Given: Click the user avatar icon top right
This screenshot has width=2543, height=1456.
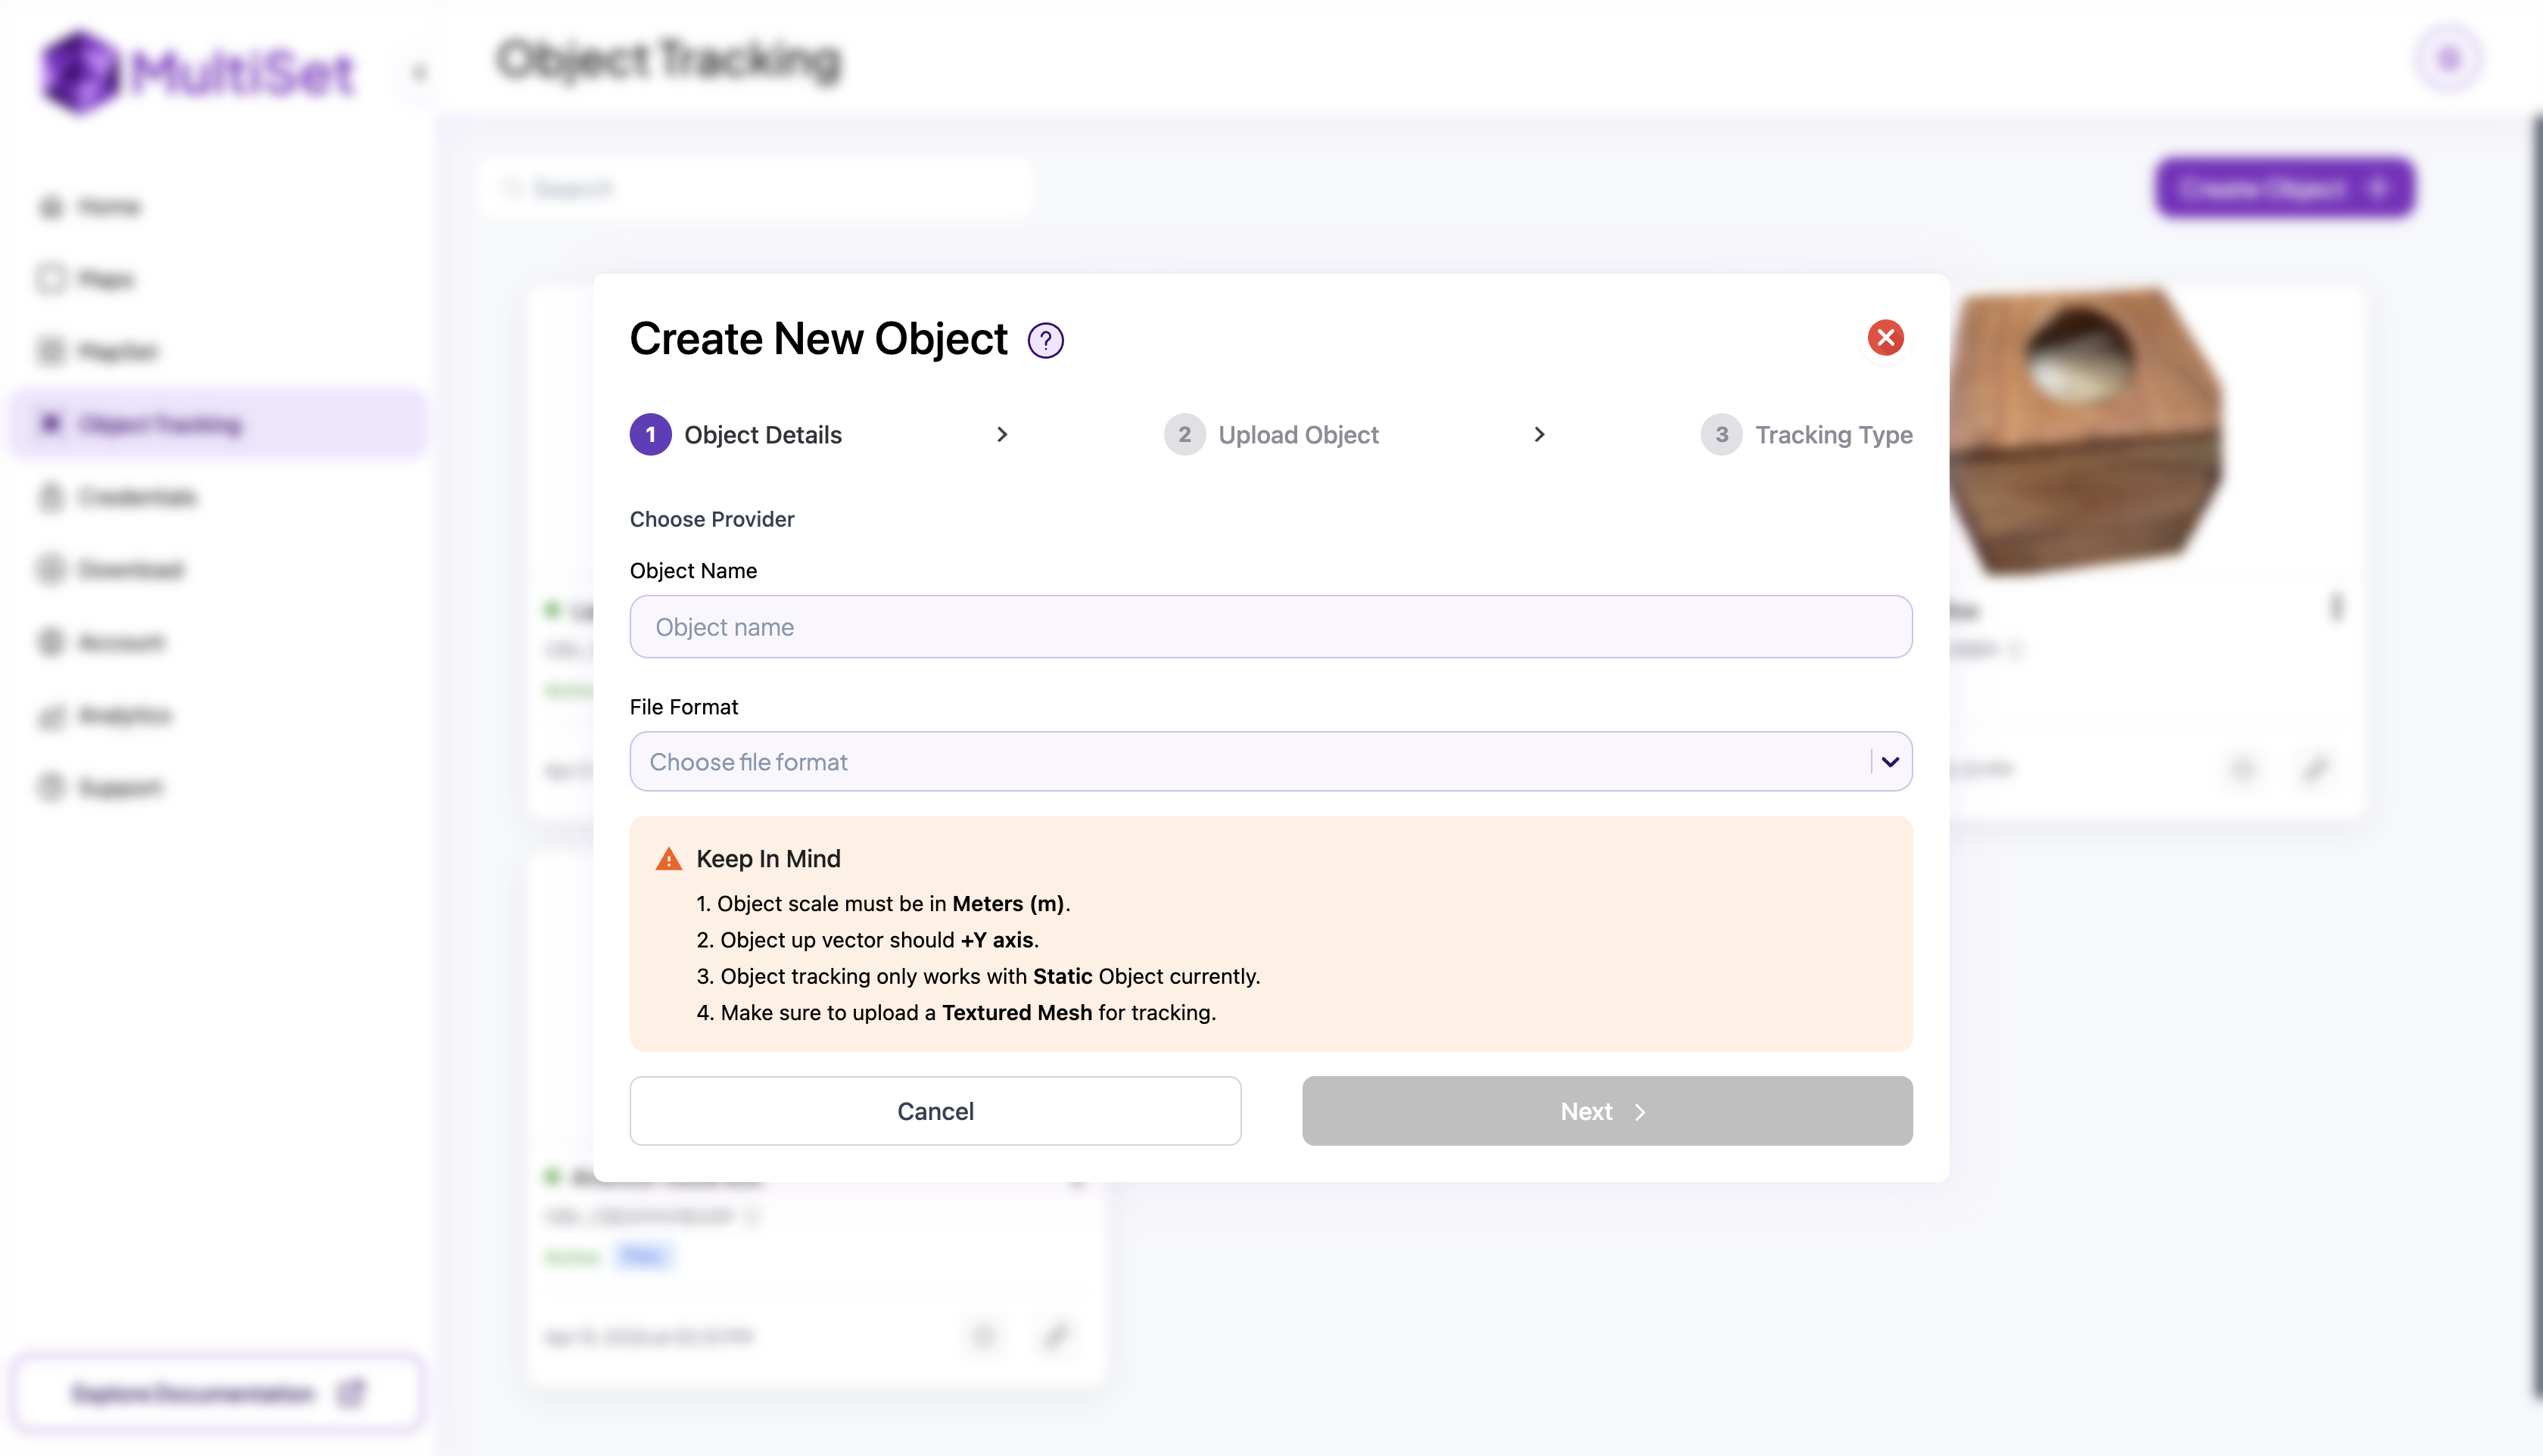Looking at the screenshot, I should pos(2448,60).
